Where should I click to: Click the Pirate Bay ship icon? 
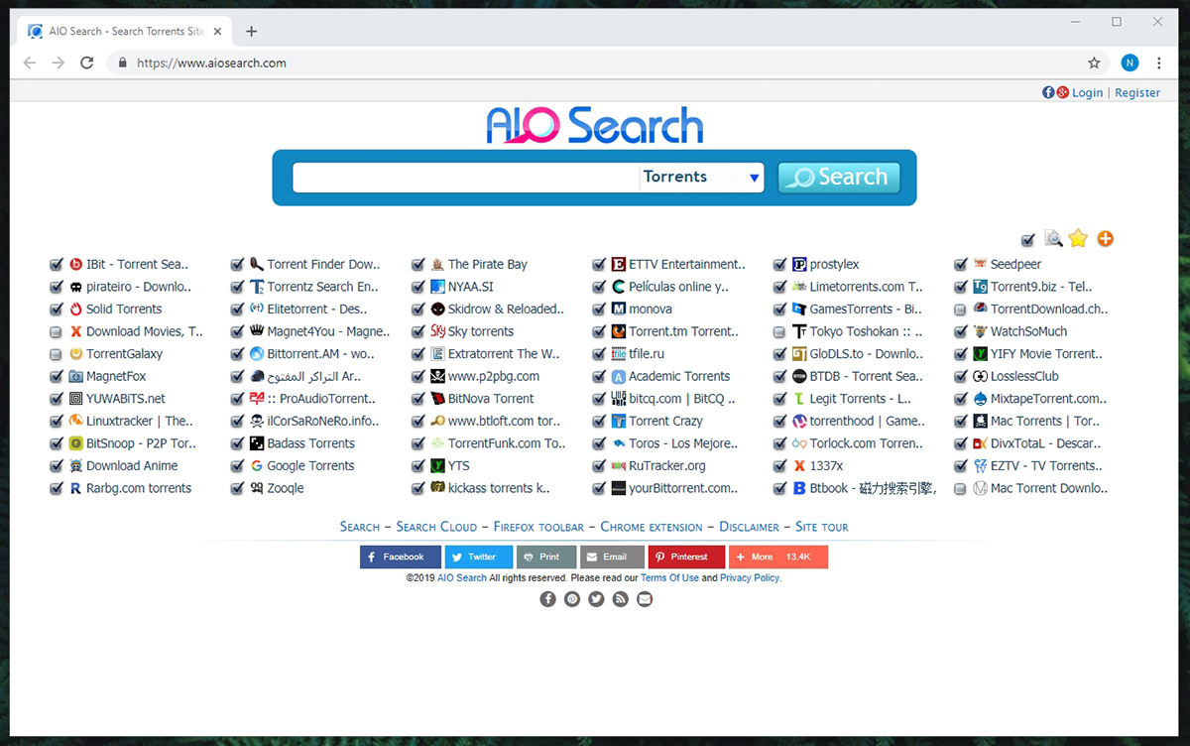(x=437, y=265)
